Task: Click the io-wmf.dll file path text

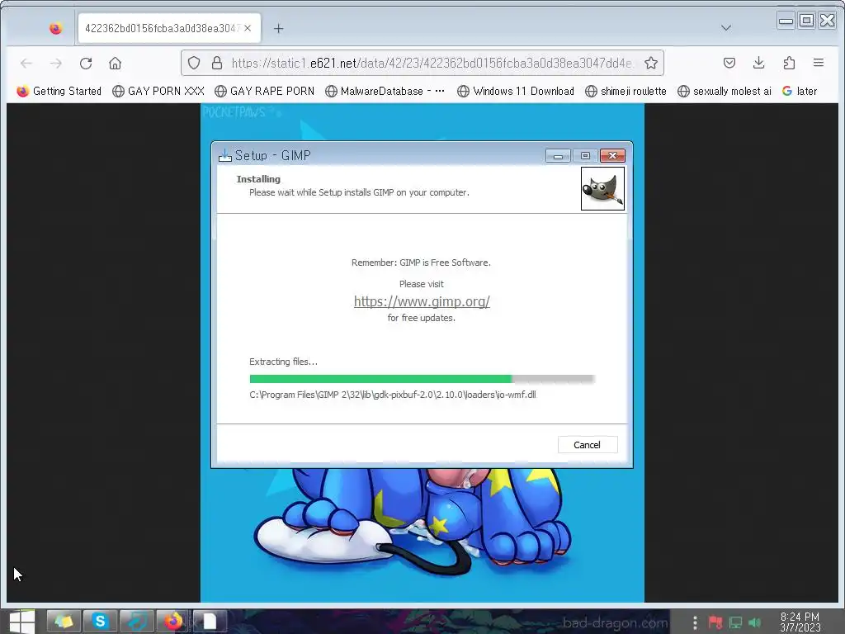Action: tap(392, 395)
